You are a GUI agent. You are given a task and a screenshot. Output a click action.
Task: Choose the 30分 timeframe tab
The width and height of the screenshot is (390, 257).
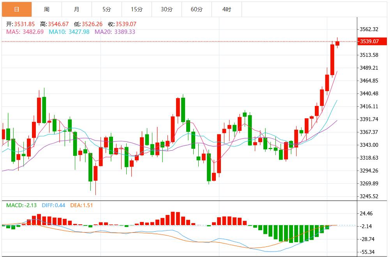[x=166, y=9]
